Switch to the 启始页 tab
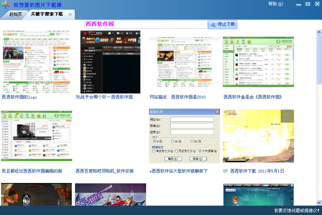322x215 pixels. (15, 14)
